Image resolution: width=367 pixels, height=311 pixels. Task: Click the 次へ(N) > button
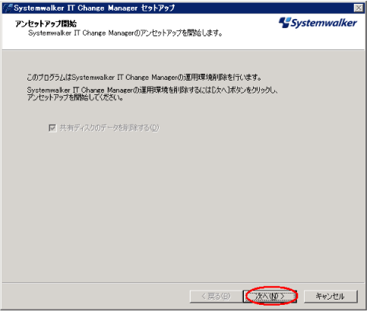[270, 296]
